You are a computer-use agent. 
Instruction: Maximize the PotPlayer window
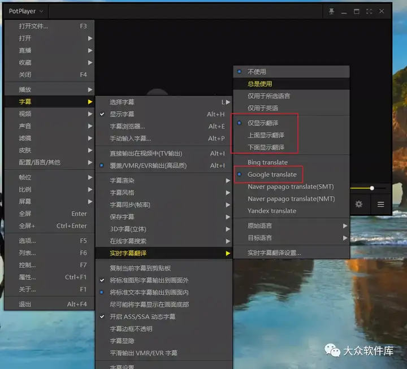(357, 11)
